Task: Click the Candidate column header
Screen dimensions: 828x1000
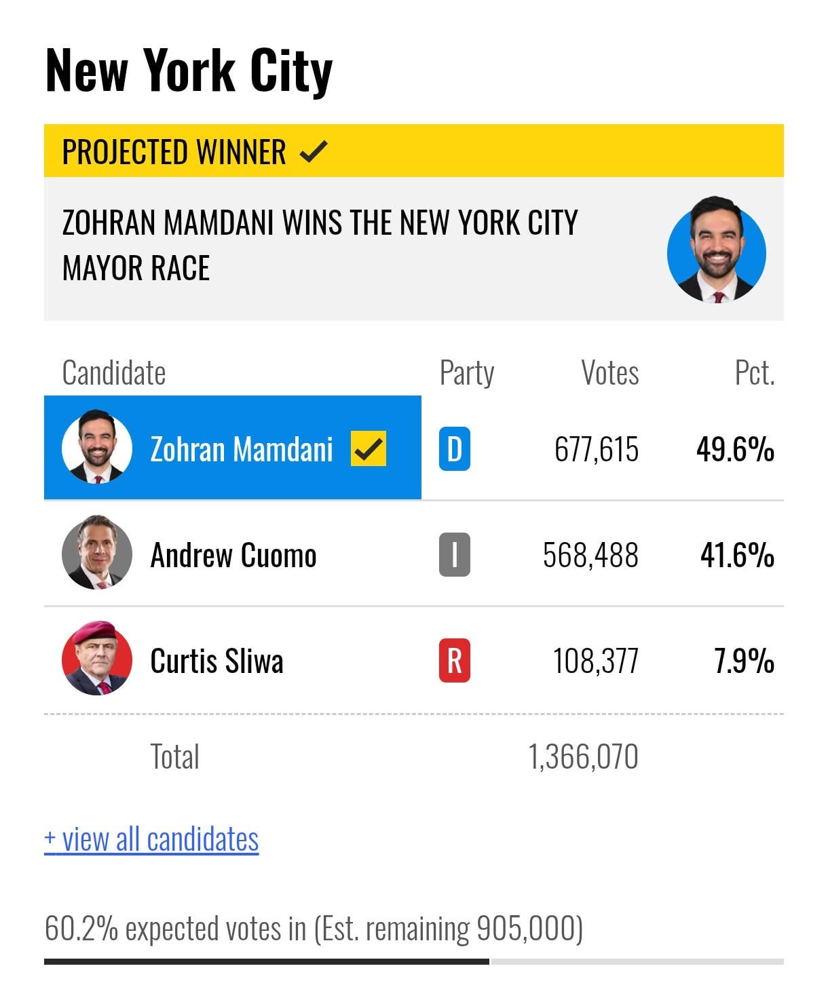Action: [x=114, y=372]
